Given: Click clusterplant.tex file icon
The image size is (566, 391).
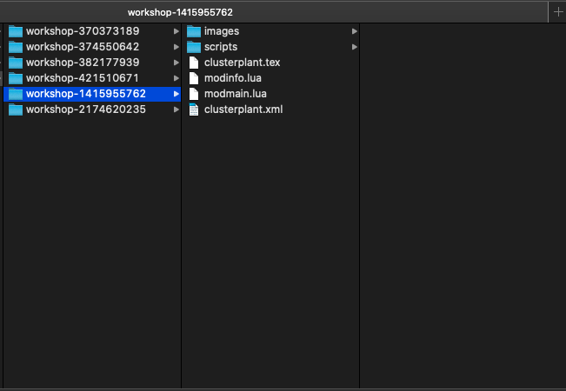Looking at the screenshot, I should pyautogui.click(x=194, y=63).
